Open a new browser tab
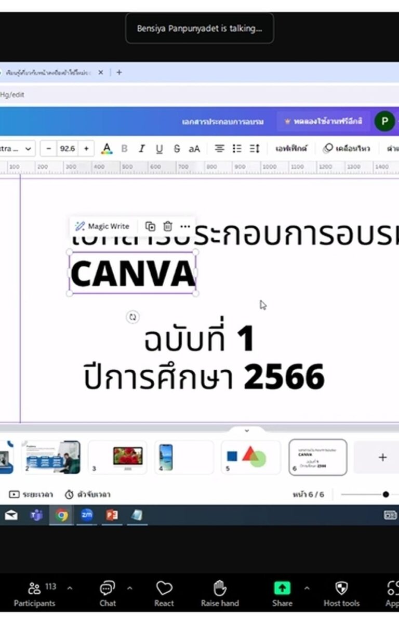This screenshot has height=624, width=399. point(119,73)
